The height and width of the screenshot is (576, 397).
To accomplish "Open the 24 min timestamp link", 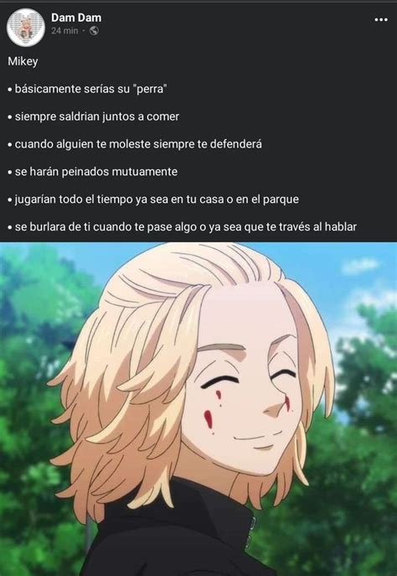I will click(x=64, y=31).
